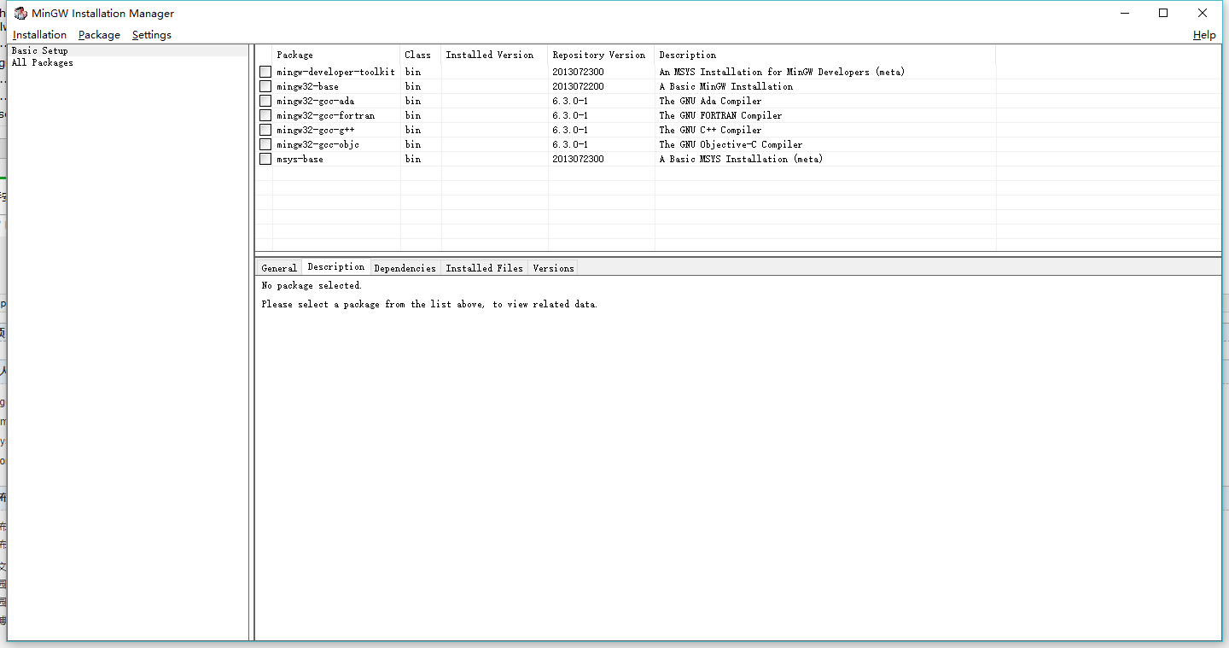Mark the mingw32-gcc-ada package checkbox
The height and width of the screenshot is (648, 1229).
pos(265,101)
